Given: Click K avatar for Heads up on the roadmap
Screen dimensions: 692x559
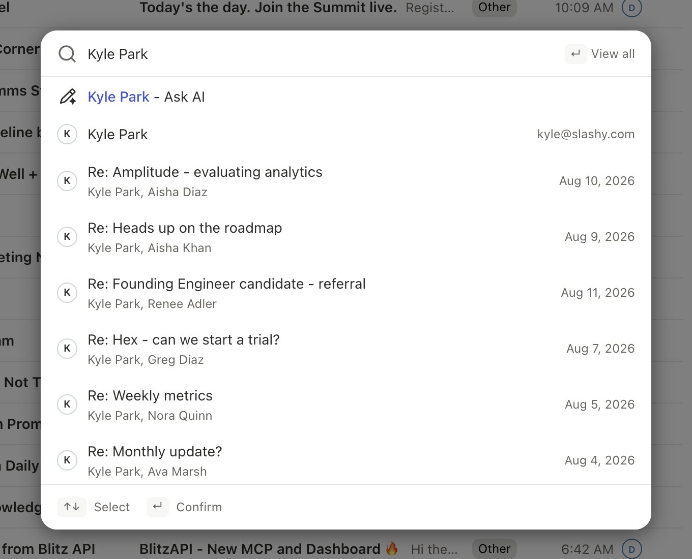Looking at the screenshot, I should tap(67, 237).
